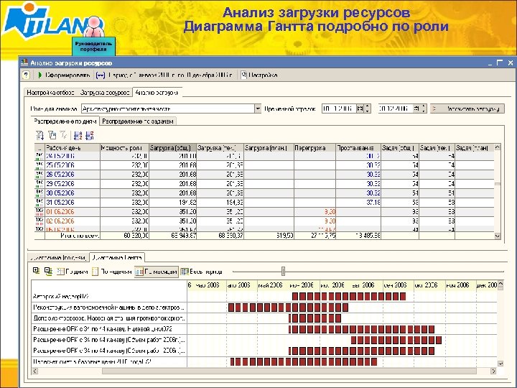Open the start date calendar picker
This screenshot has width=517, height=388.
360,108
